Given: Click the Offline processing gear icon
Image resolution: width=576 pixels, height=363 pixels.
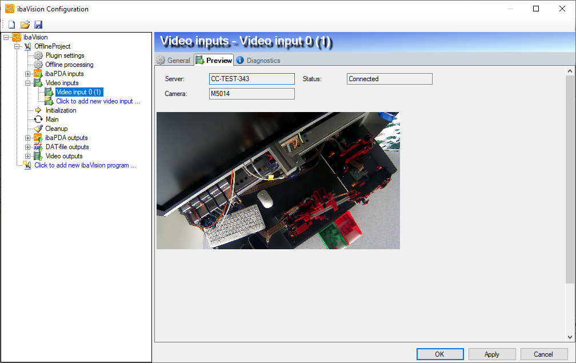Looking at the screenshot, I should click(x=38, y=65).
